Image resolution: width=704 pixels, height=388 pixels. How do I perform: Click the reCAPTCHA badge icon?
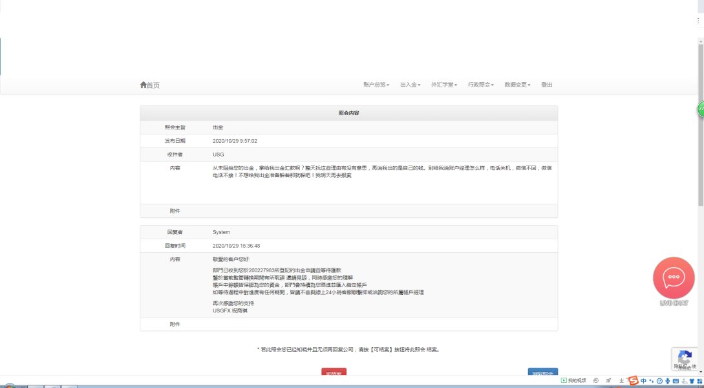pos(685,357)
